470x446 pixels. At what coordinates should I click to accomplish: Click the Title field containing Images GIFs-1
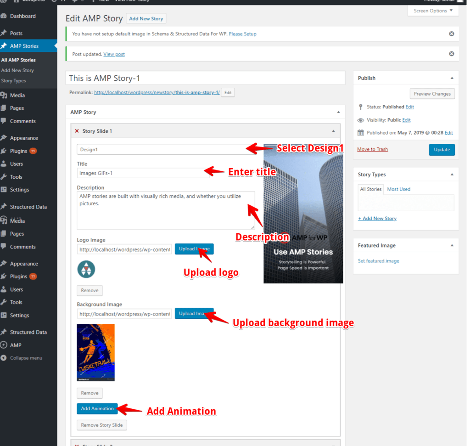pyautogui.click(x=143, y=173)
